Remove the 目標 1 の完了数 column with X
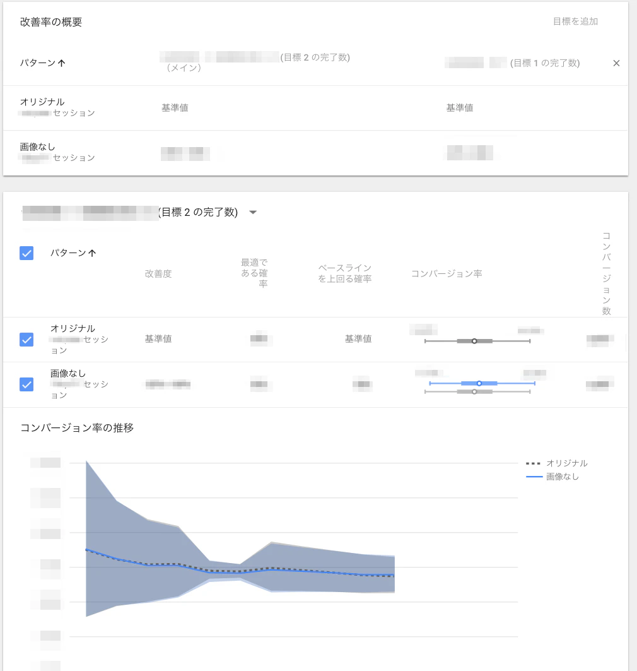Viewport: 637px width, 671px height. point(616,63)
